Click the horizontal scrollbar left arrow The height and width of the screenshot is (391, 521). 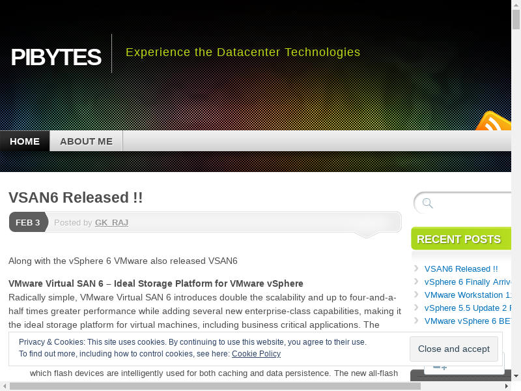coord(5,386)
